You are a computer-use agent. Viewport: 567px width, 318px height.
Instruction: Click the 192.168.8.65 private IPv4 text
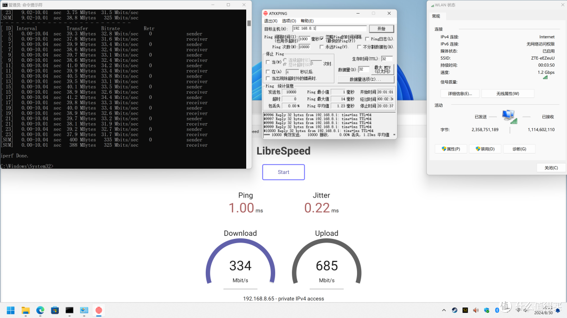click(x=283, y=299)
